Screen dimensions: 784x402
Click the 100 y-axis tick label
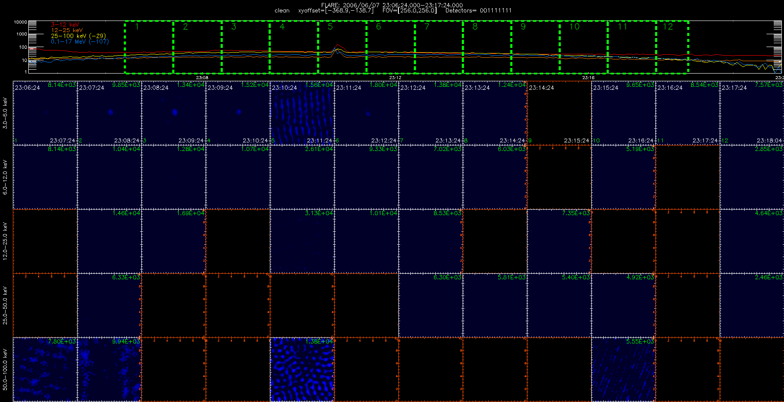(23, 47)
